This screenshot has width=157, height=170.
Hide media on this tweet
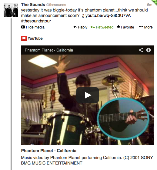[33, 27]
